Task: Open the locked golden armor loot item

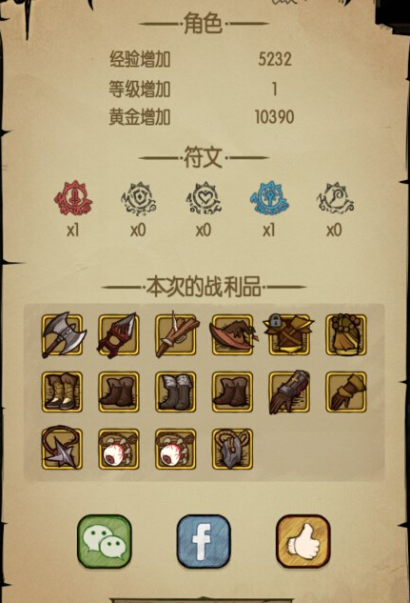Action: pos(289,334)
